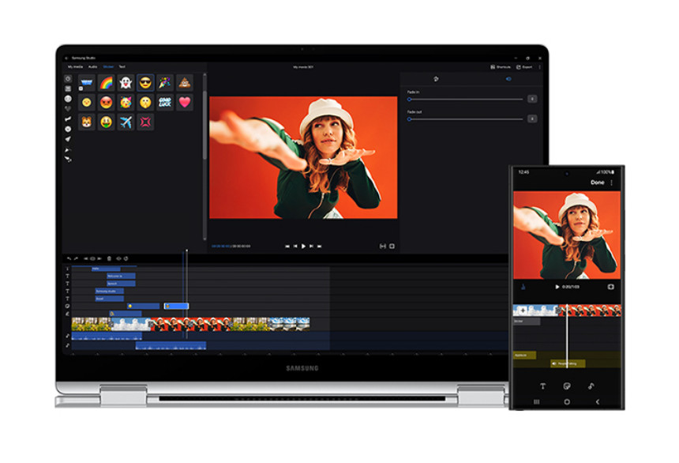
Task: Open the Text tab
Action: (x=122, y=66)
